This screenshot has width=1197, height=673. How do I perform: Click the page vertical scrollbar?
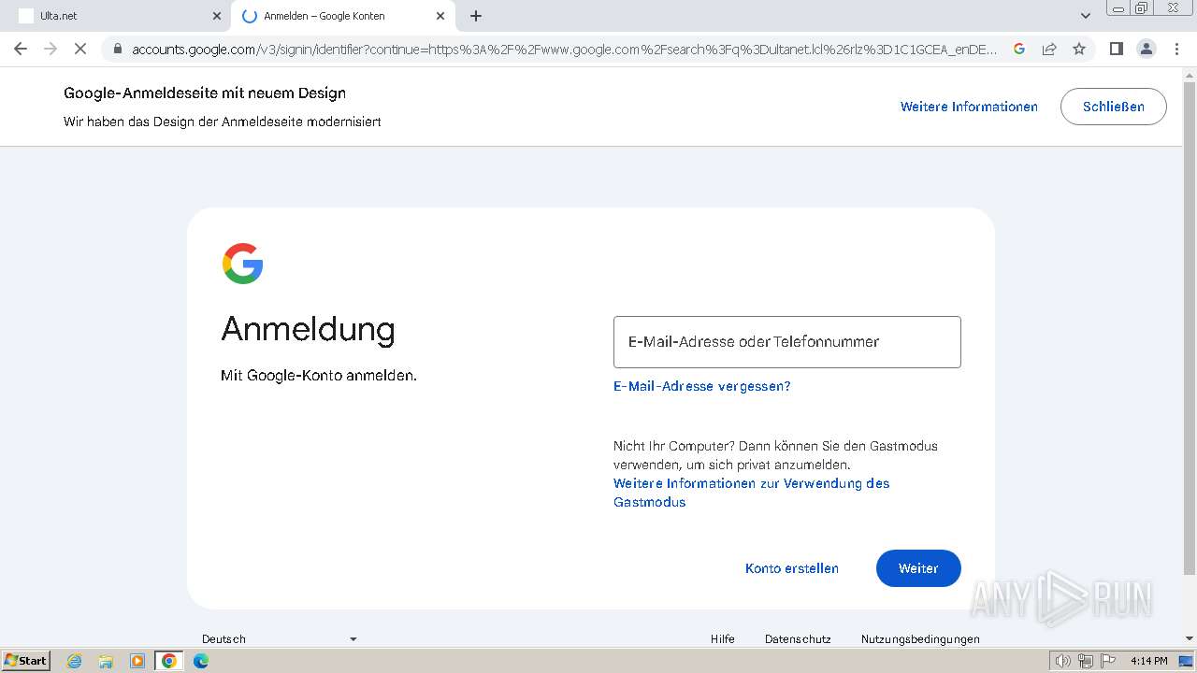pos(1190,327)
